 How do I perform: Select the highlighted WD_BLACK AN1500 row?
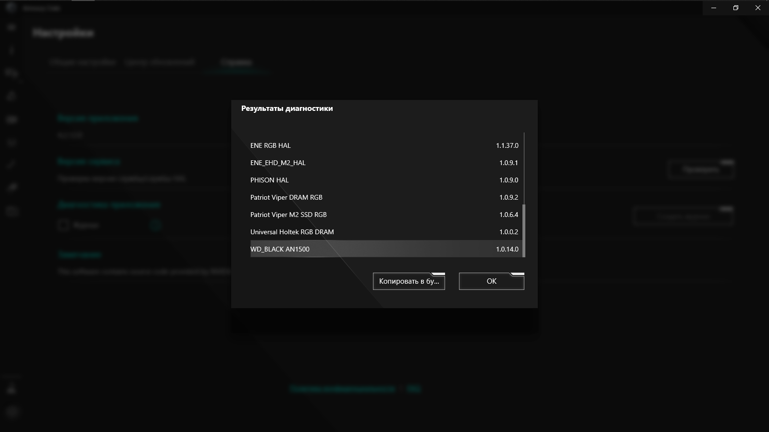386,249
